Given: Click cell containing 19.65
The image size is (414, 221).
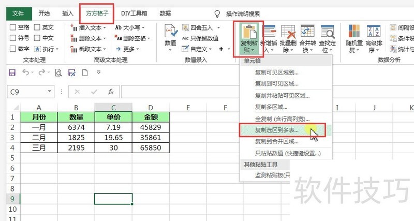Looking at the screenshot, I should point(113,138).
